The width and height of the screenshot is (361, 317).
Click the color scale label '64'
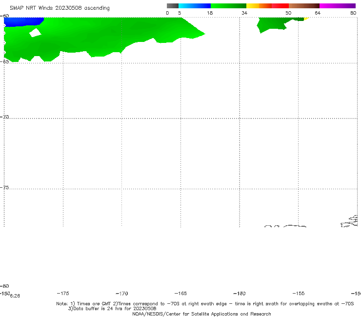pos(318,13)
